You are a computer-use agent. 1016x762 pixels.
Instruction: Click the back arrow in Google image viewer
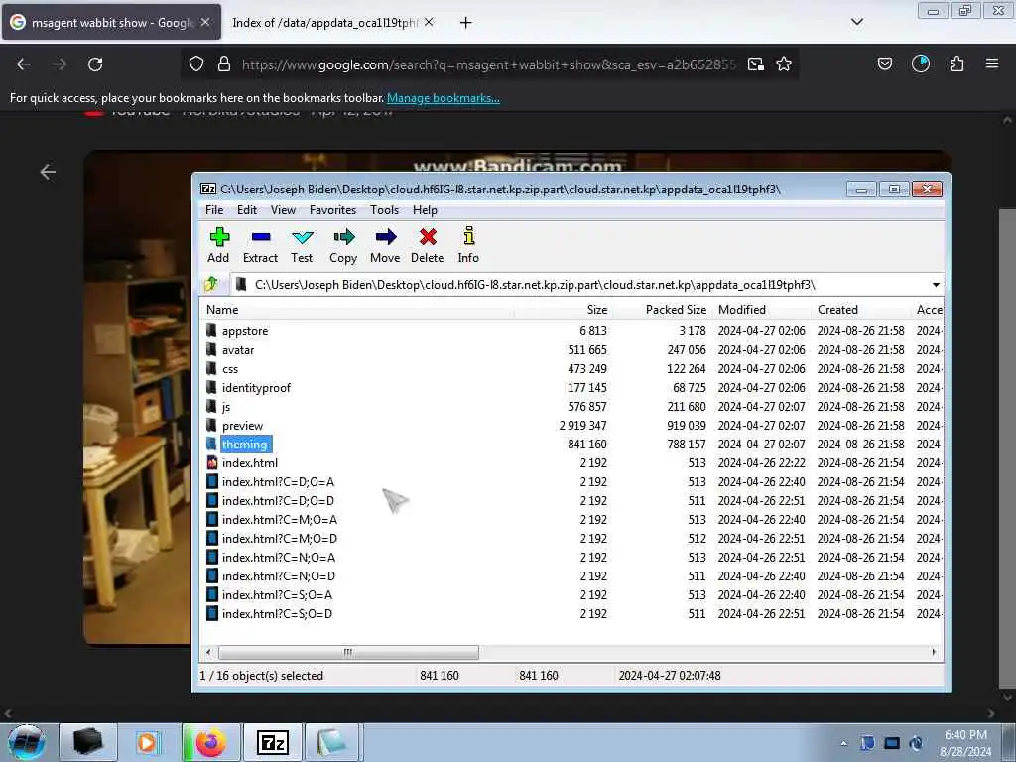[x=48, y=172]
